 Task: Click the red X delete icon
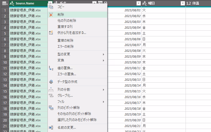[x=51, y=14]
